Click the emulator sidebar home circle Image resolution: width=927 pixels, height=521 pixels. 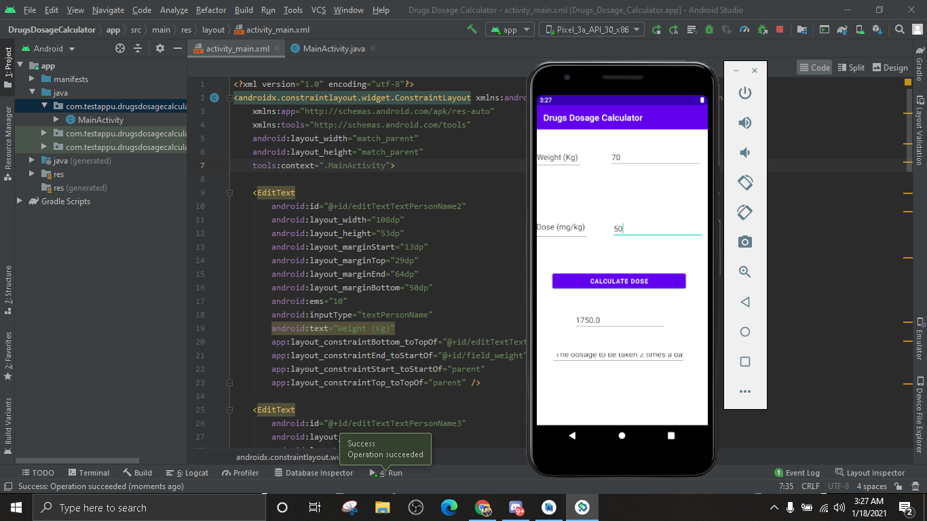(745, 332)
